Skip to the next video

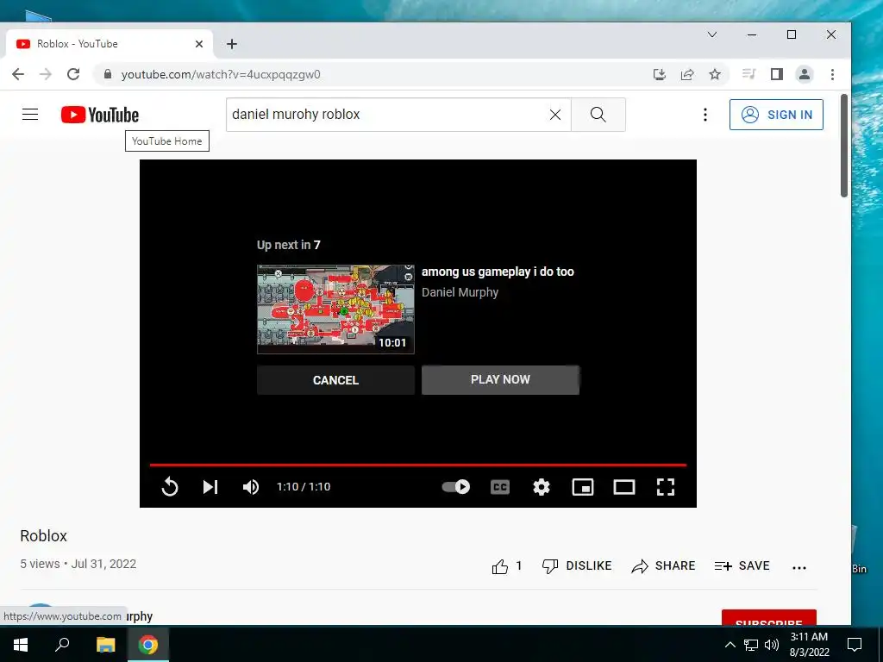point(210,487)
